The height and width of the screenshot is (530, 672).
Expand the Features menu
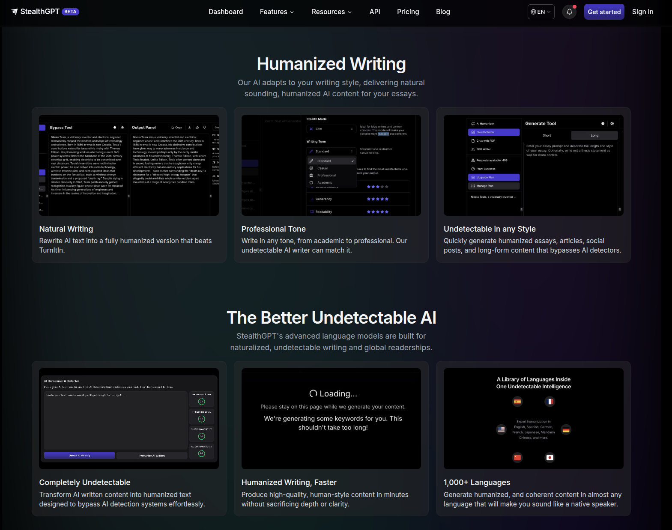pyautogui.click(x=277, y=12)
